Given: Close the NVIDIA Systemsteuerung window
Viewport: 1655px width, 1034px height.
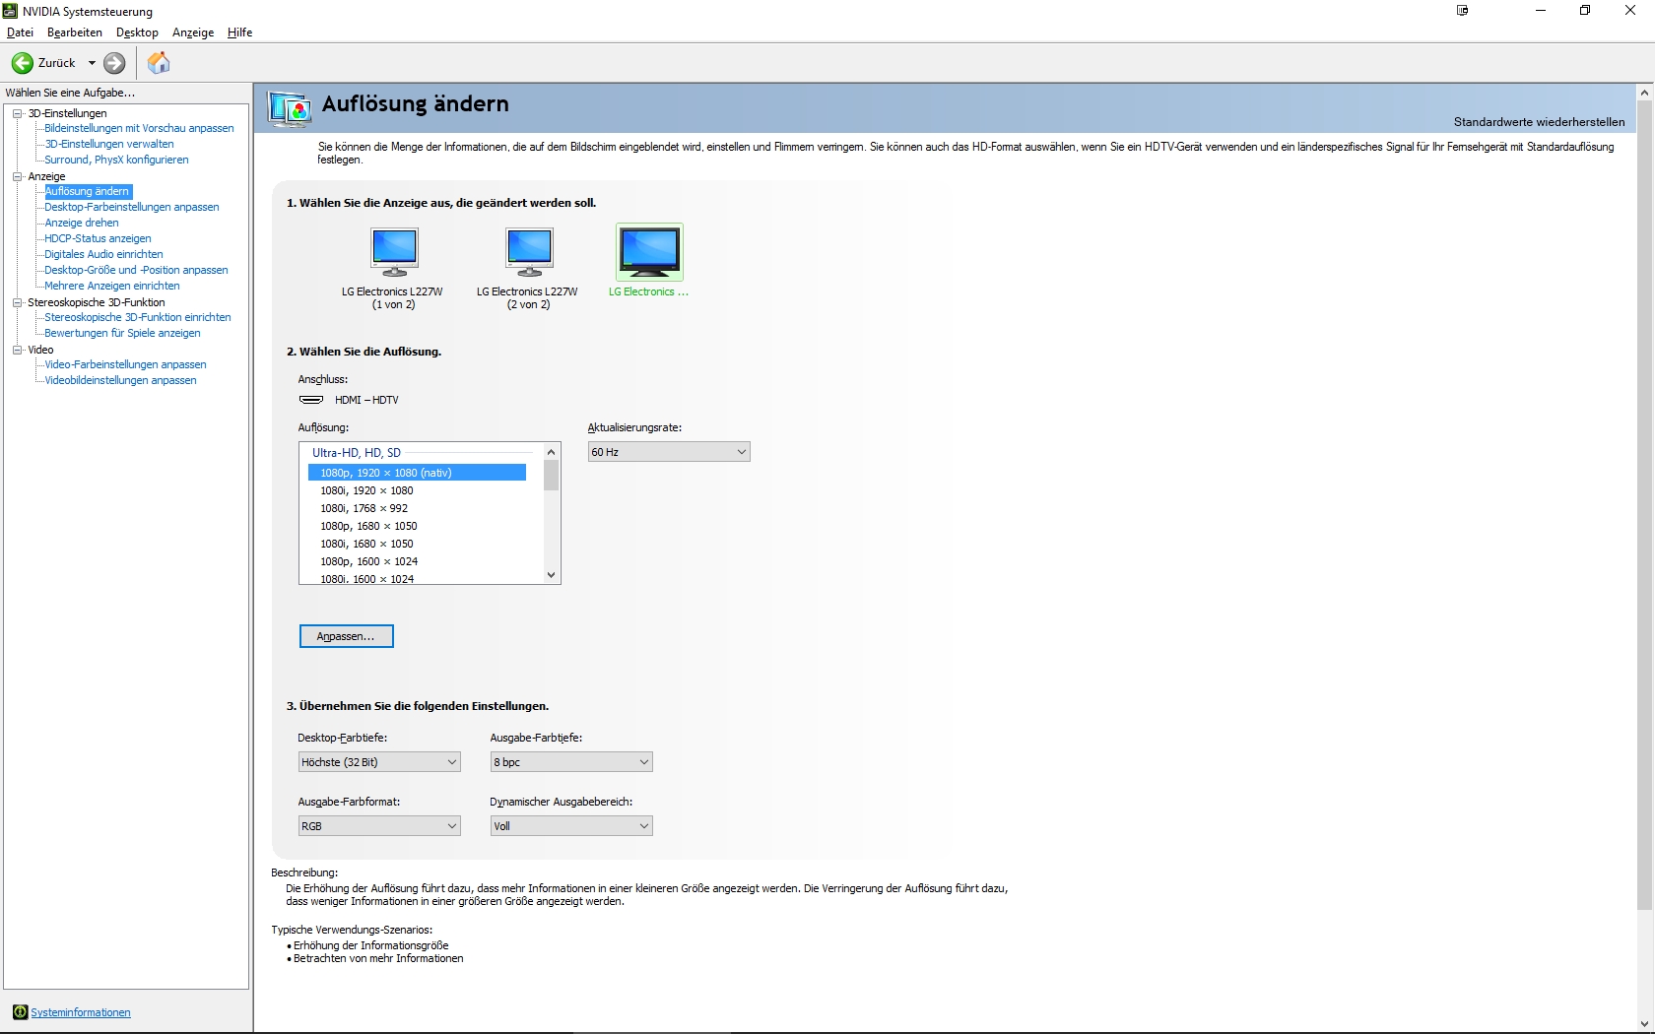Looking at the screenshot, I should 1630,11.
